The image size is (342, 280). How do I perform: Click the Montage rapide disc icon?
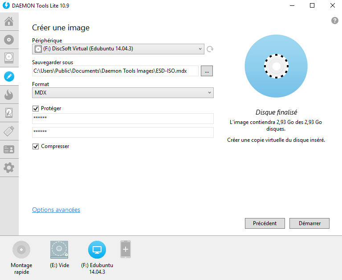[21, 250]
